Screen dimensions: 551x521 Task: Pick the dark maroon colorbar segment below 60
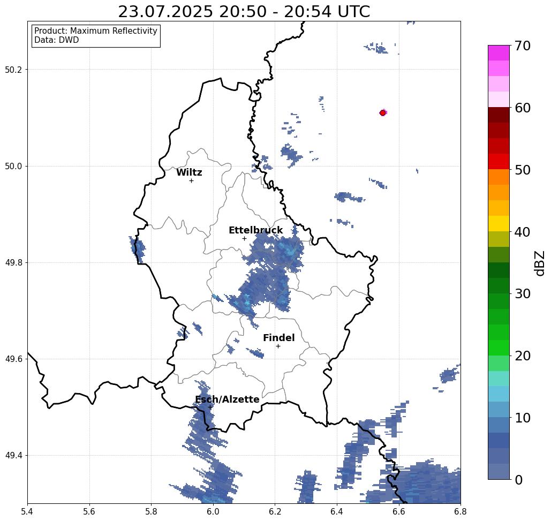coord(499,115)
